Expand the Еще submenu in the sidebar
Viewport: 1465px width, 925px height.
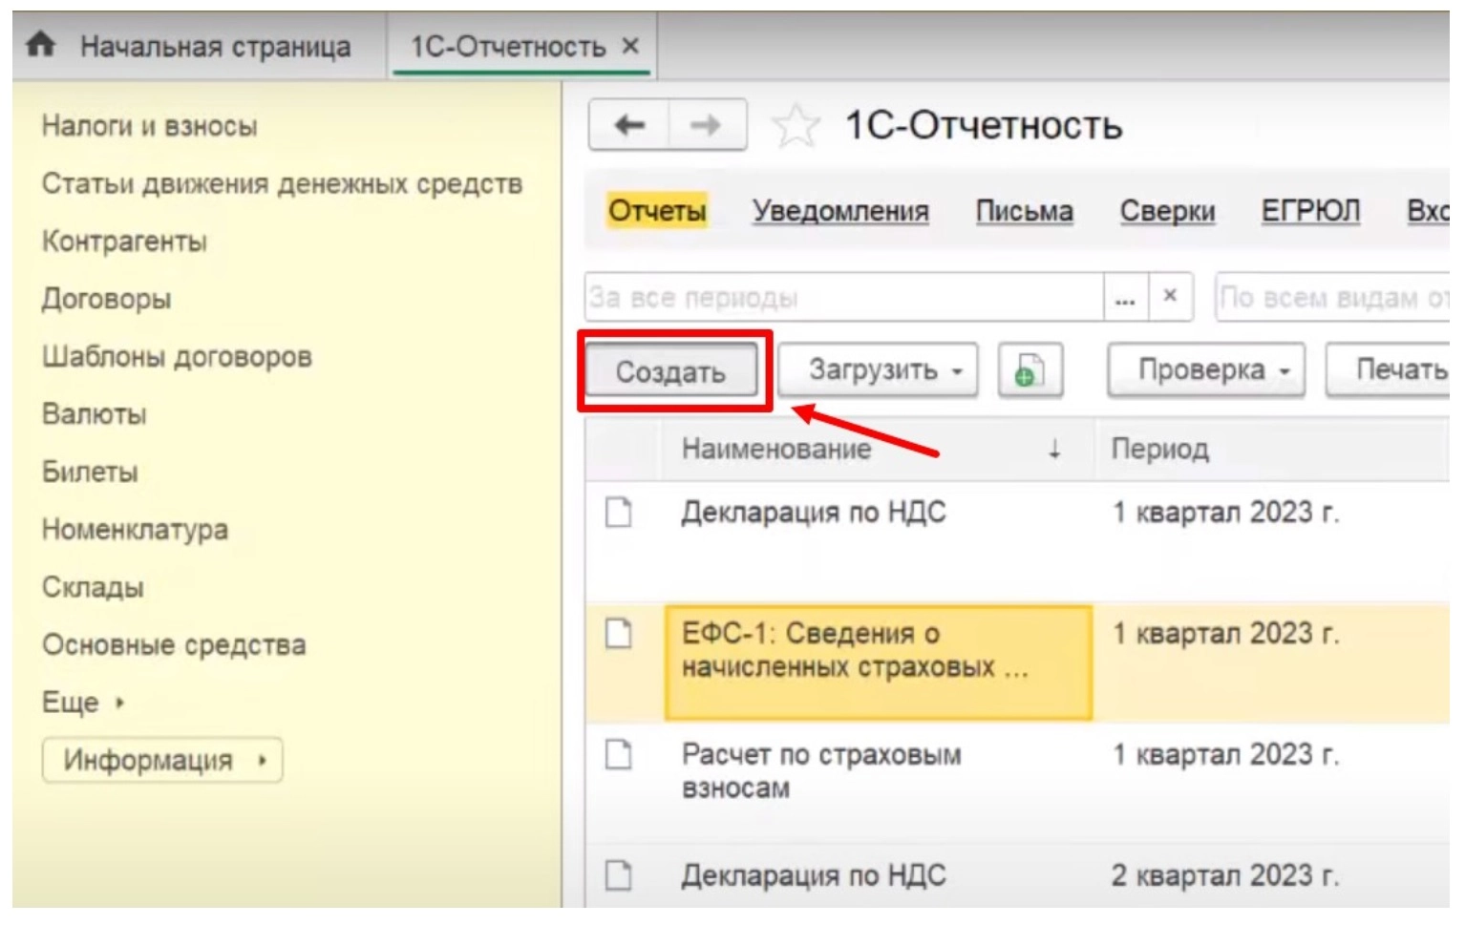click(83, 703)
